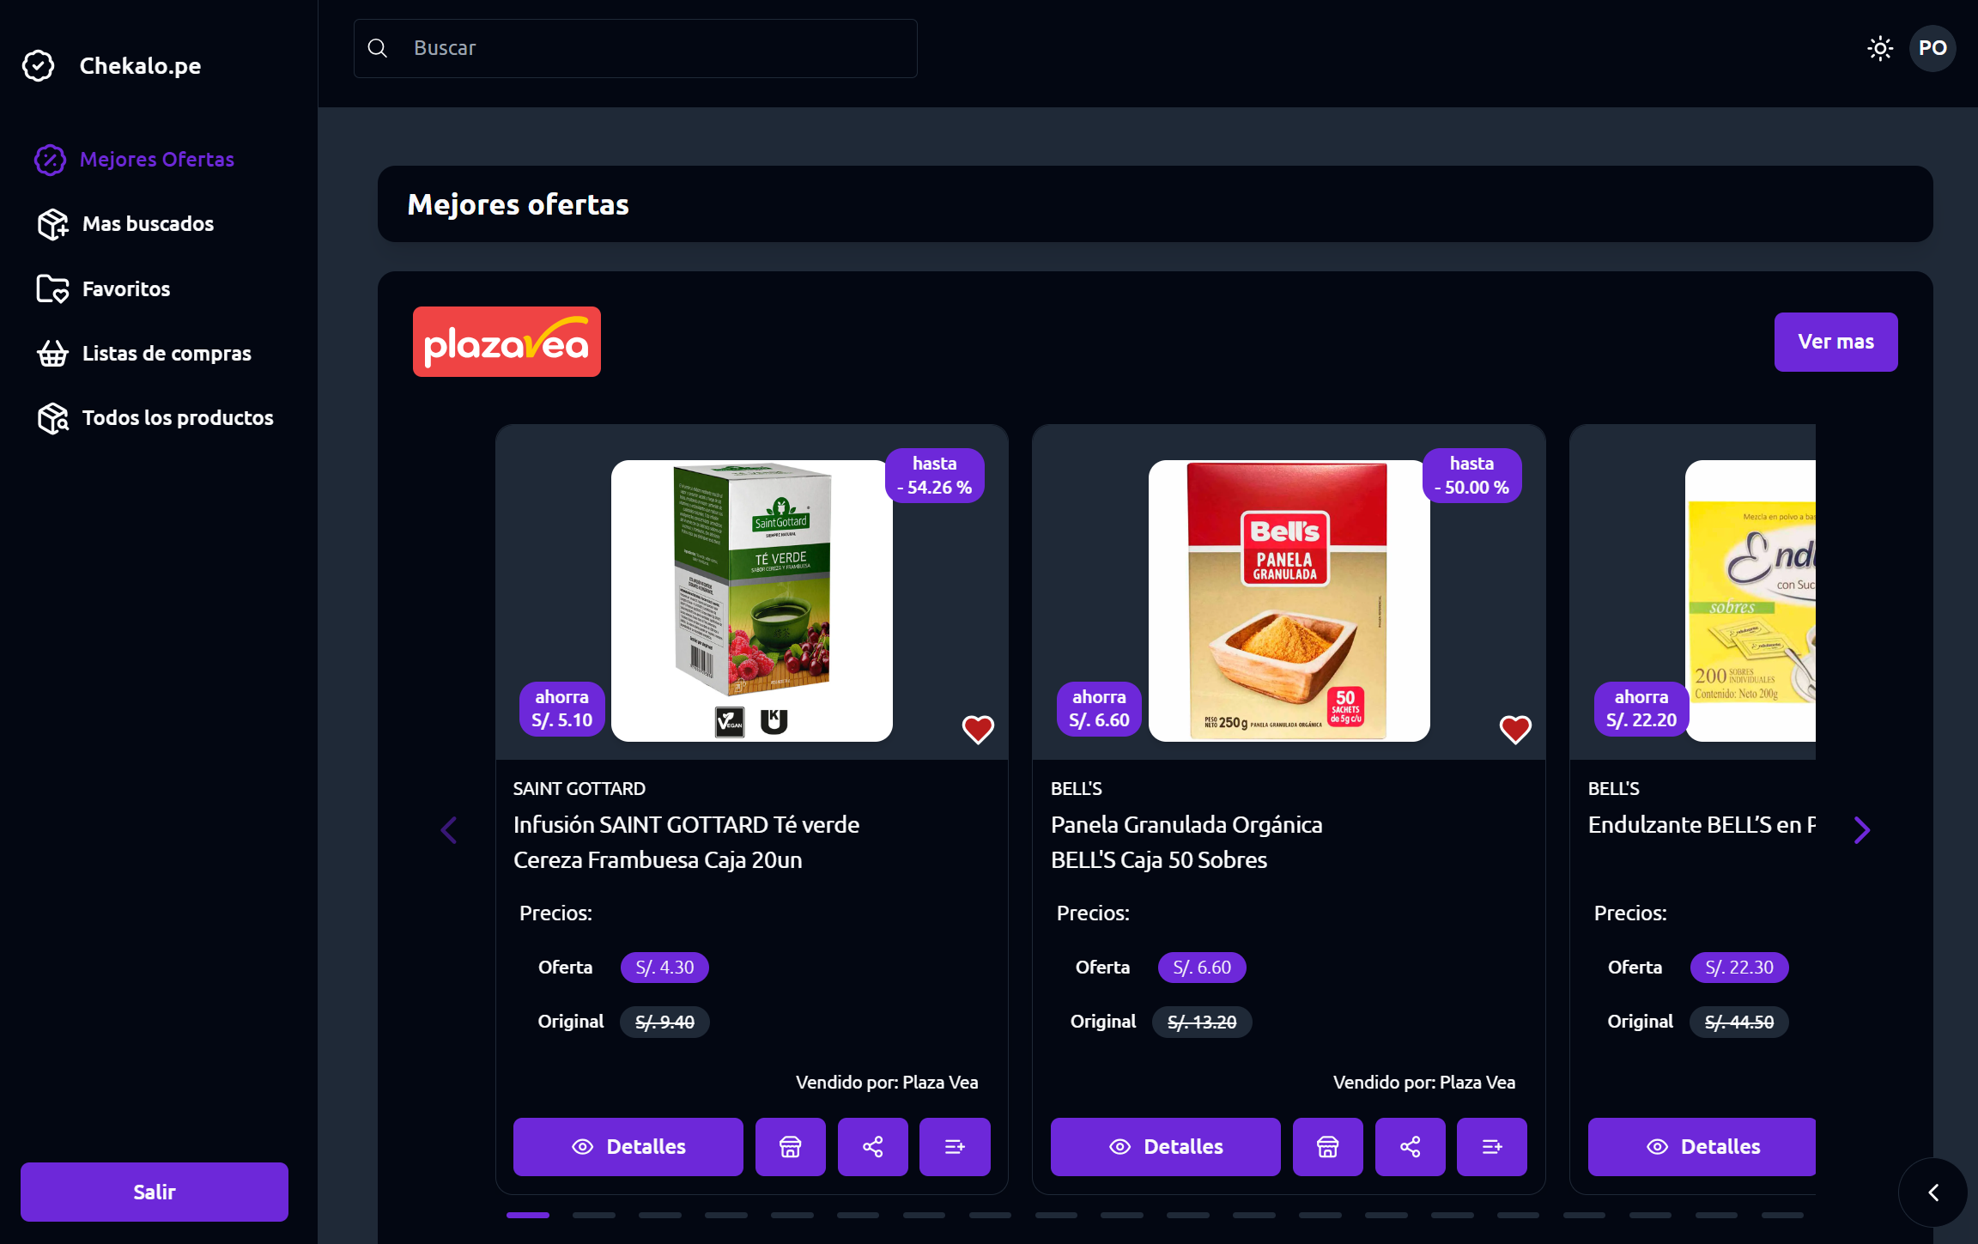The image size is (1978, 1244).
Task: Click store icon on Panela Granulada card
Action: (x=1328, y=1147)
